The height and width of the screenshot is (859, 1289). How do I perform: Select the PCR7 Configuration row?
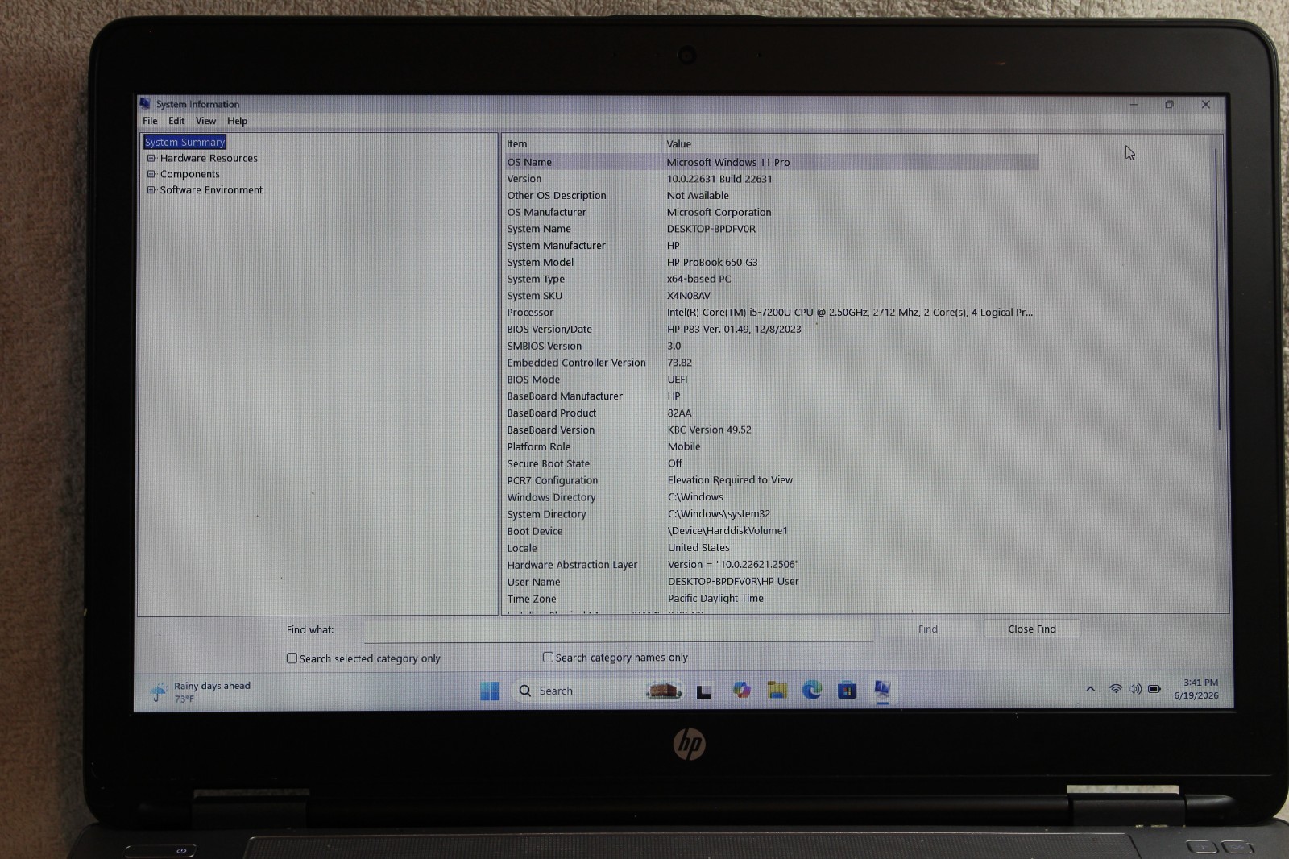pyautogui.click(x=771, y=480)
